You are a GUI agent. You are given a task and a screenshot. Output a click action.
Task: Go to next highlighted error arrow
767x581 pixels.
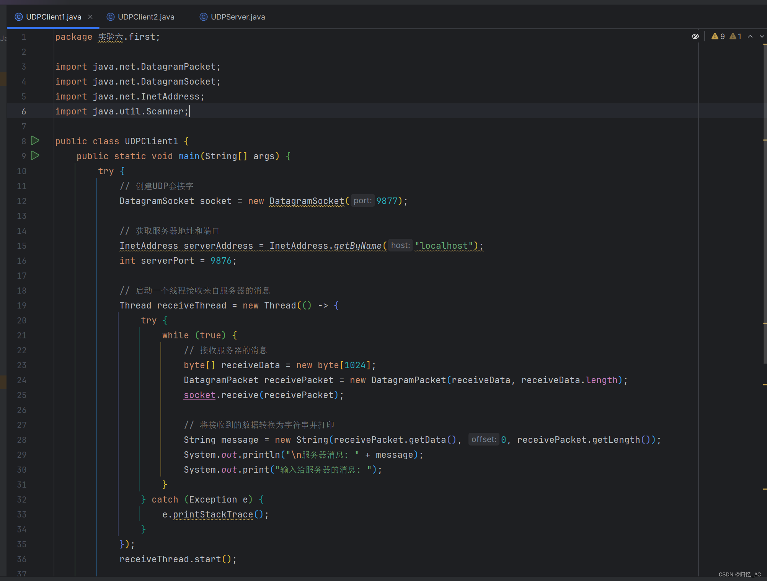(x=762, y=36)
